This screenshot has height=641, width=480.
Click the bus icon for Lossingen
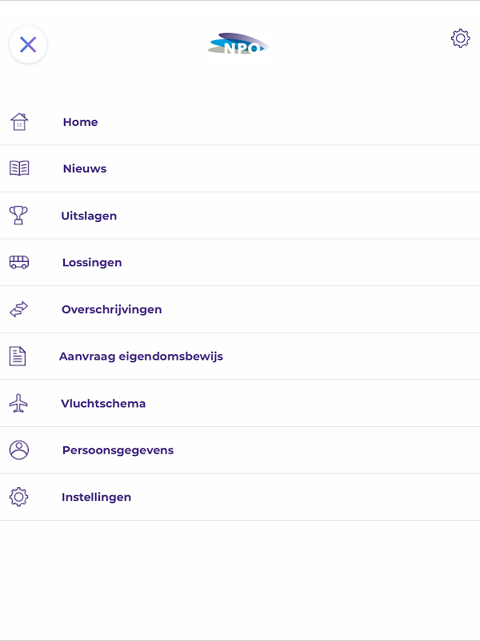[19, 262]
